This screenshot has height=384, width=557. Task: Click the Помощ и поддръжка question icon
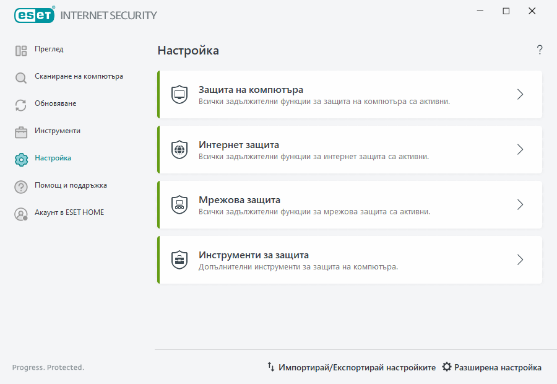(20, 185)
